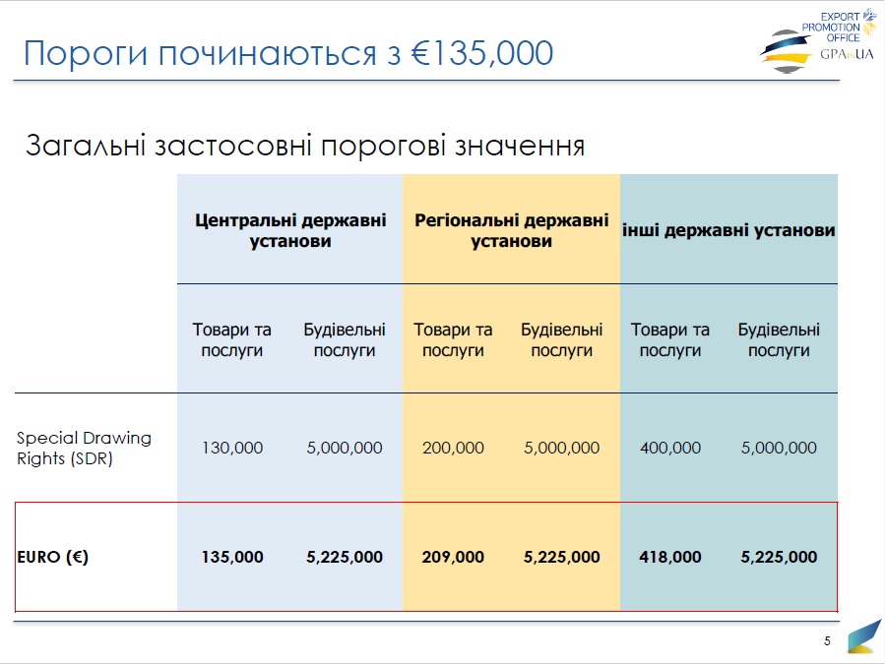
Task: Click the 'Центральні державні установи' column header
Action: click(290, 230)
